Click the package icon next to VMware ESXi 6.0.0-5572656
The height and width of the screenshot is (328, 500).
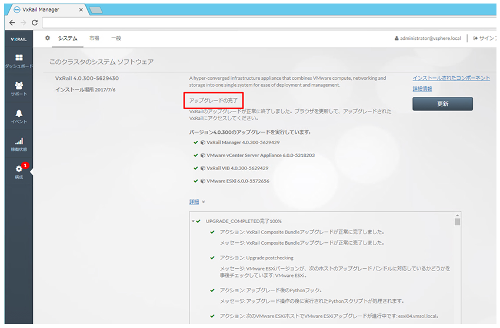[x=202, y=181]
